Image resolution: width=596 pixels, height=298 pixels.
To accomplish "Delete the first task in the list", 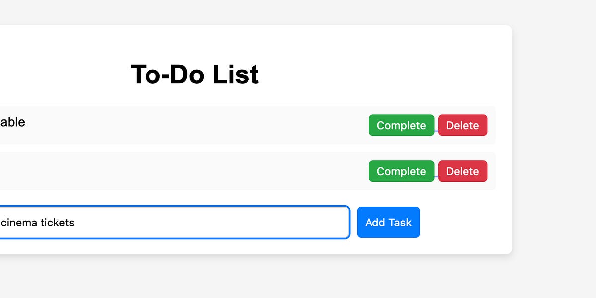I will coord(462,125).
